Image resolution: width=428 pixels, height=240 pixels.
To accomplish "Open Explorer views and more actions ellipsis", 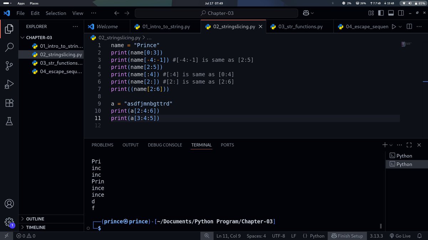I will pos(75,27).
